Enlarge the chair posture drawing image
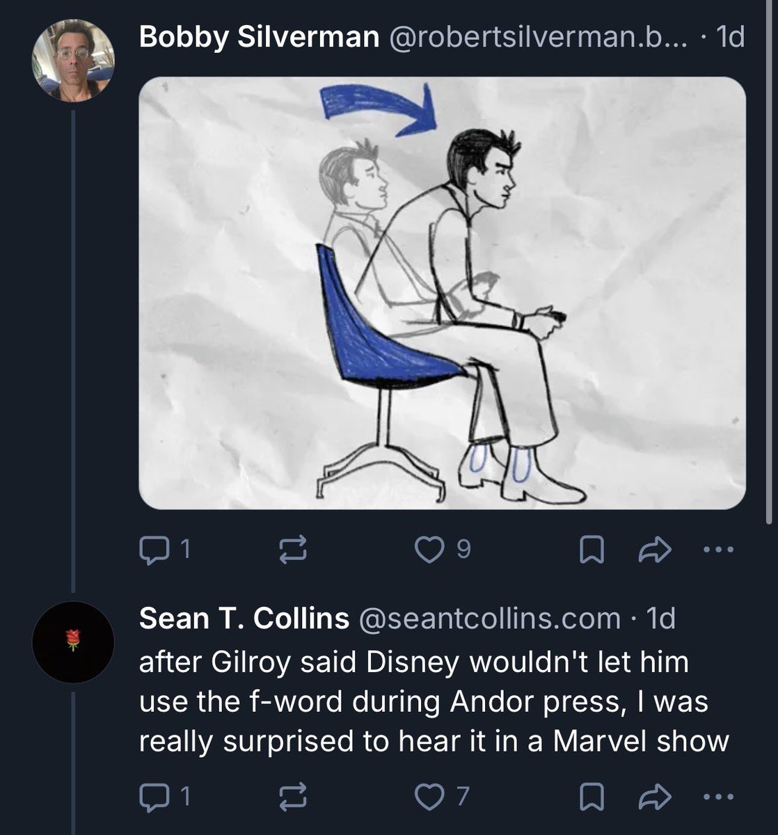The height and width of the screenshot is (835, 778). point(442,293)
